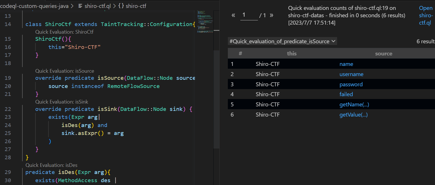This screenshot has width=435, height=185.
Task: Click result row number 5
Action: [x=232, y=104]
